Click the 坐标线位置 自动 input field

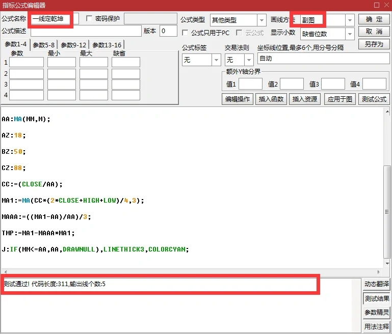(324, 59)
